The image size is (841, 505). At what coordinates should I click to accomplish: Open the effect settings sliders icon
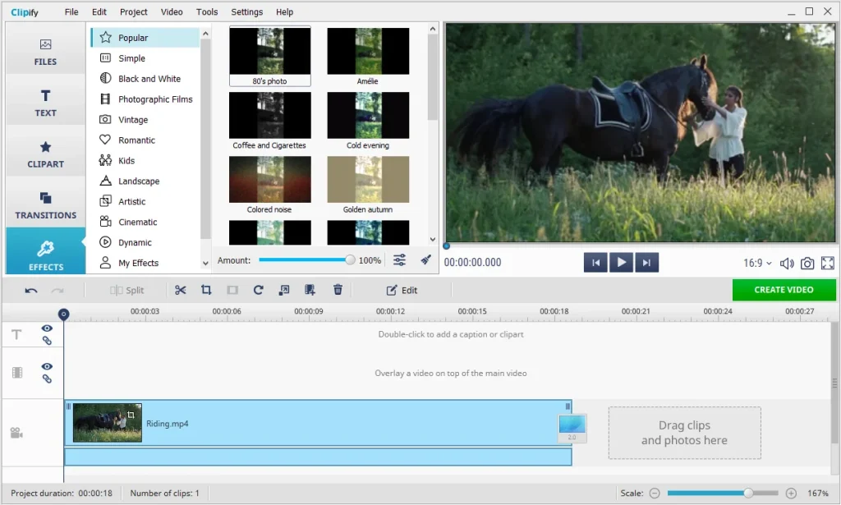400,260
